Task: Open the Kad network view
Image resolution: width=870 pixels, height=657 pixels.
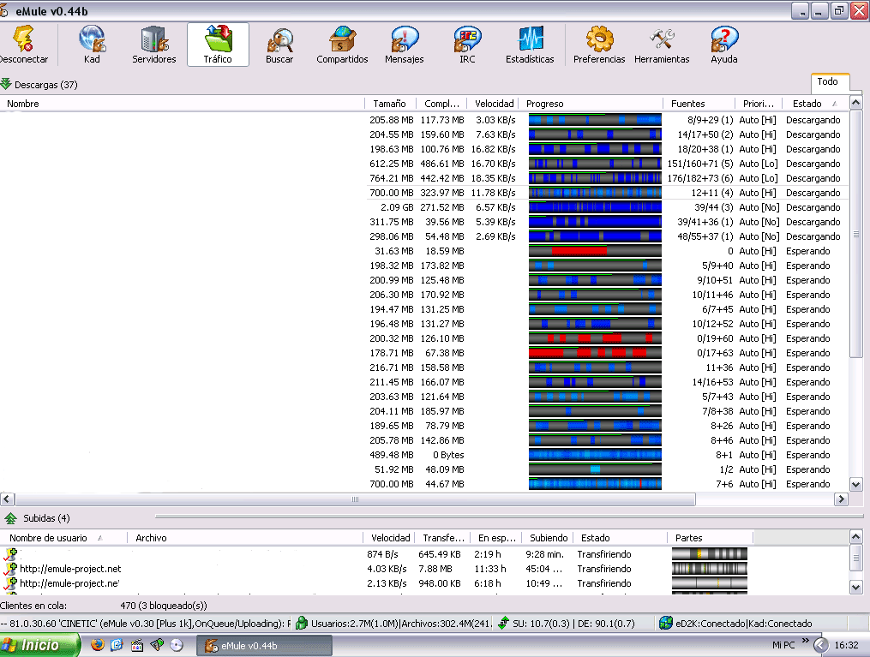Action: tap(92, 45)
